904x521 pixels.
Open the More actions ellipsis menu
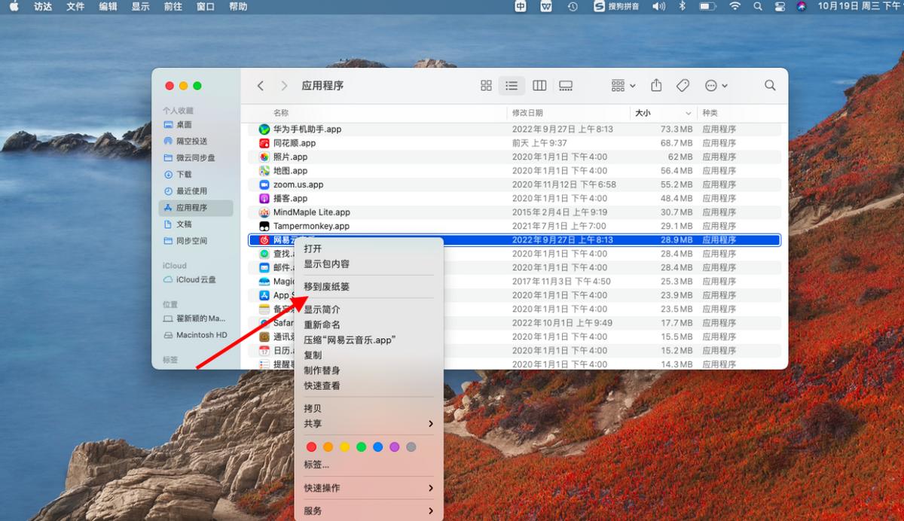click(x=713, y=85)
